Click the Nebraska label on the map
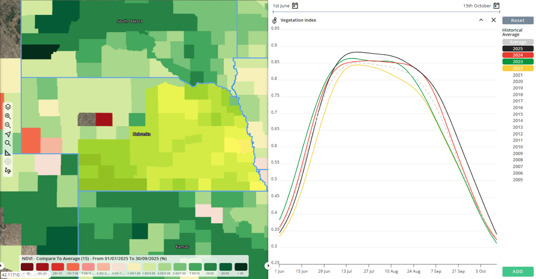 142,134
